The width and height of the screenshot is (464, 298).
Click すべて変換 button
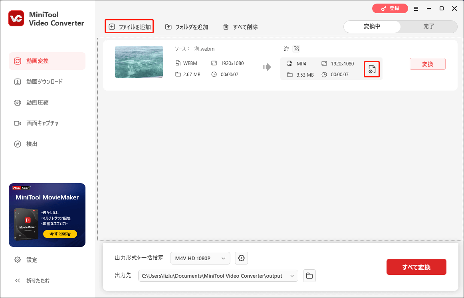(x=416, y=267)
